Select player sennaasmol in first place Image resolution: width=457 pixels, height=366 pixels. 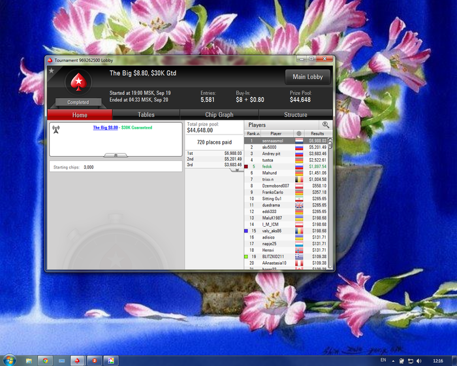286,141
